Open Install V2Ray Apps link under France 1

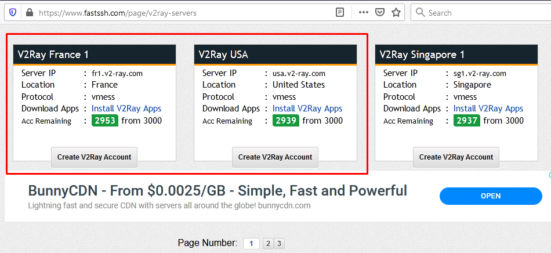pos(126,109)
